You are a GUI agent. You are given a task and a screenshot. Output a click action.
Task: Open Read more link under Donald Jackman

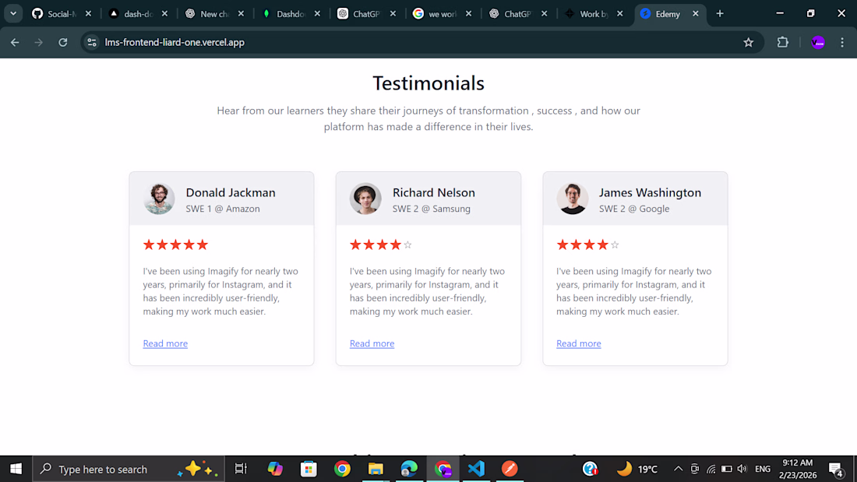tap(165, 343)
